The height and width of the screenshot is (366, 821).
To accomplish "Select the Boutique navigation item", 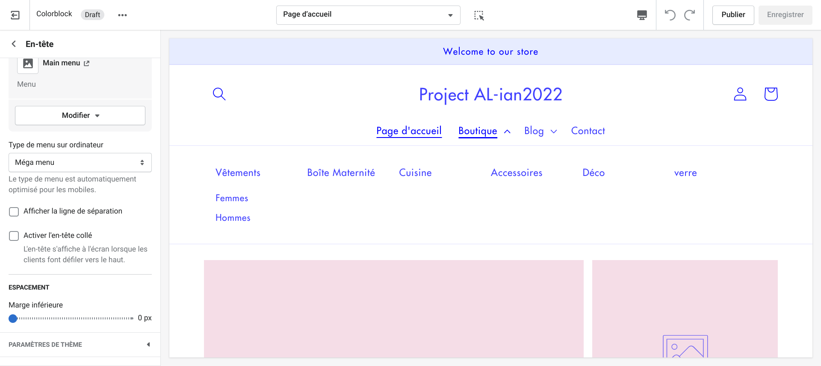I will pos(478,131).
